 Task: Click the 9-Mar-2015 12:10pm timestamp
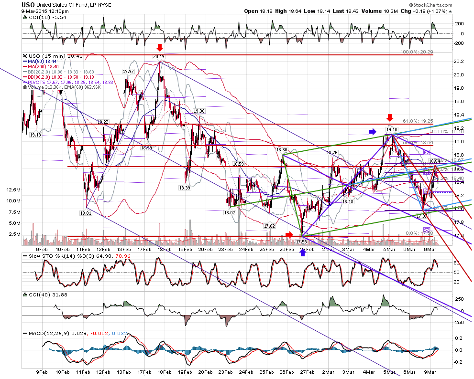45,11
